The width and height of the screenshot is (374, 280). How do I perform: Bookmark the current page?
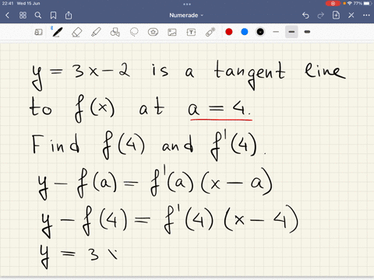(53, 16)
